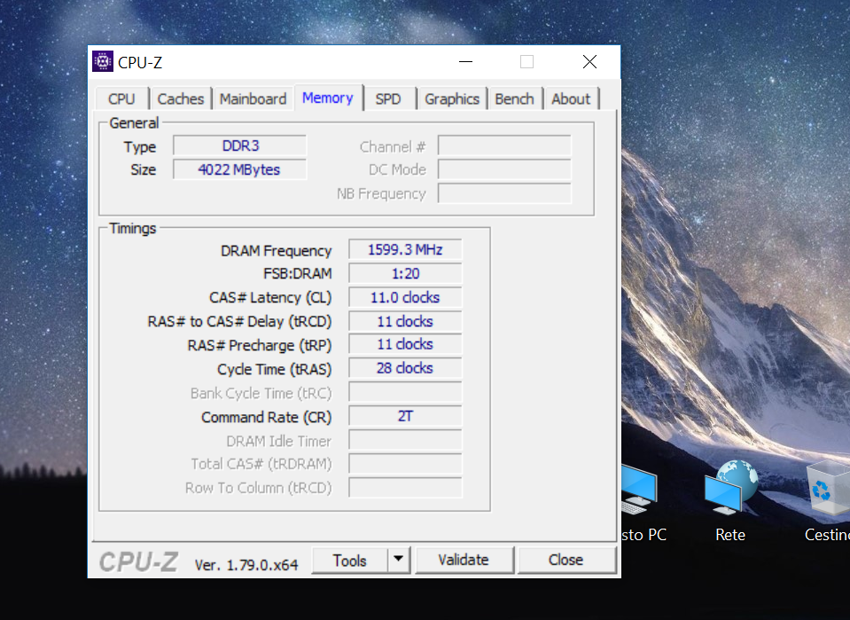Click the "Command Rate (CR)" label
Screen dimensions: 850x620
click(266, 417)
